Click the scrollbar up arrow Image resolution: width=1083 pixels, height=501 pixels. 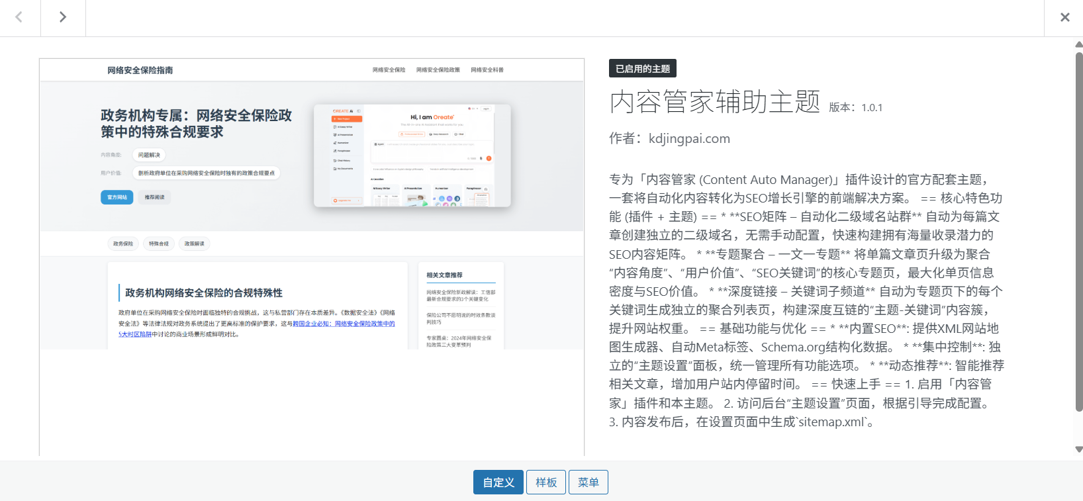pos(1078,44)
